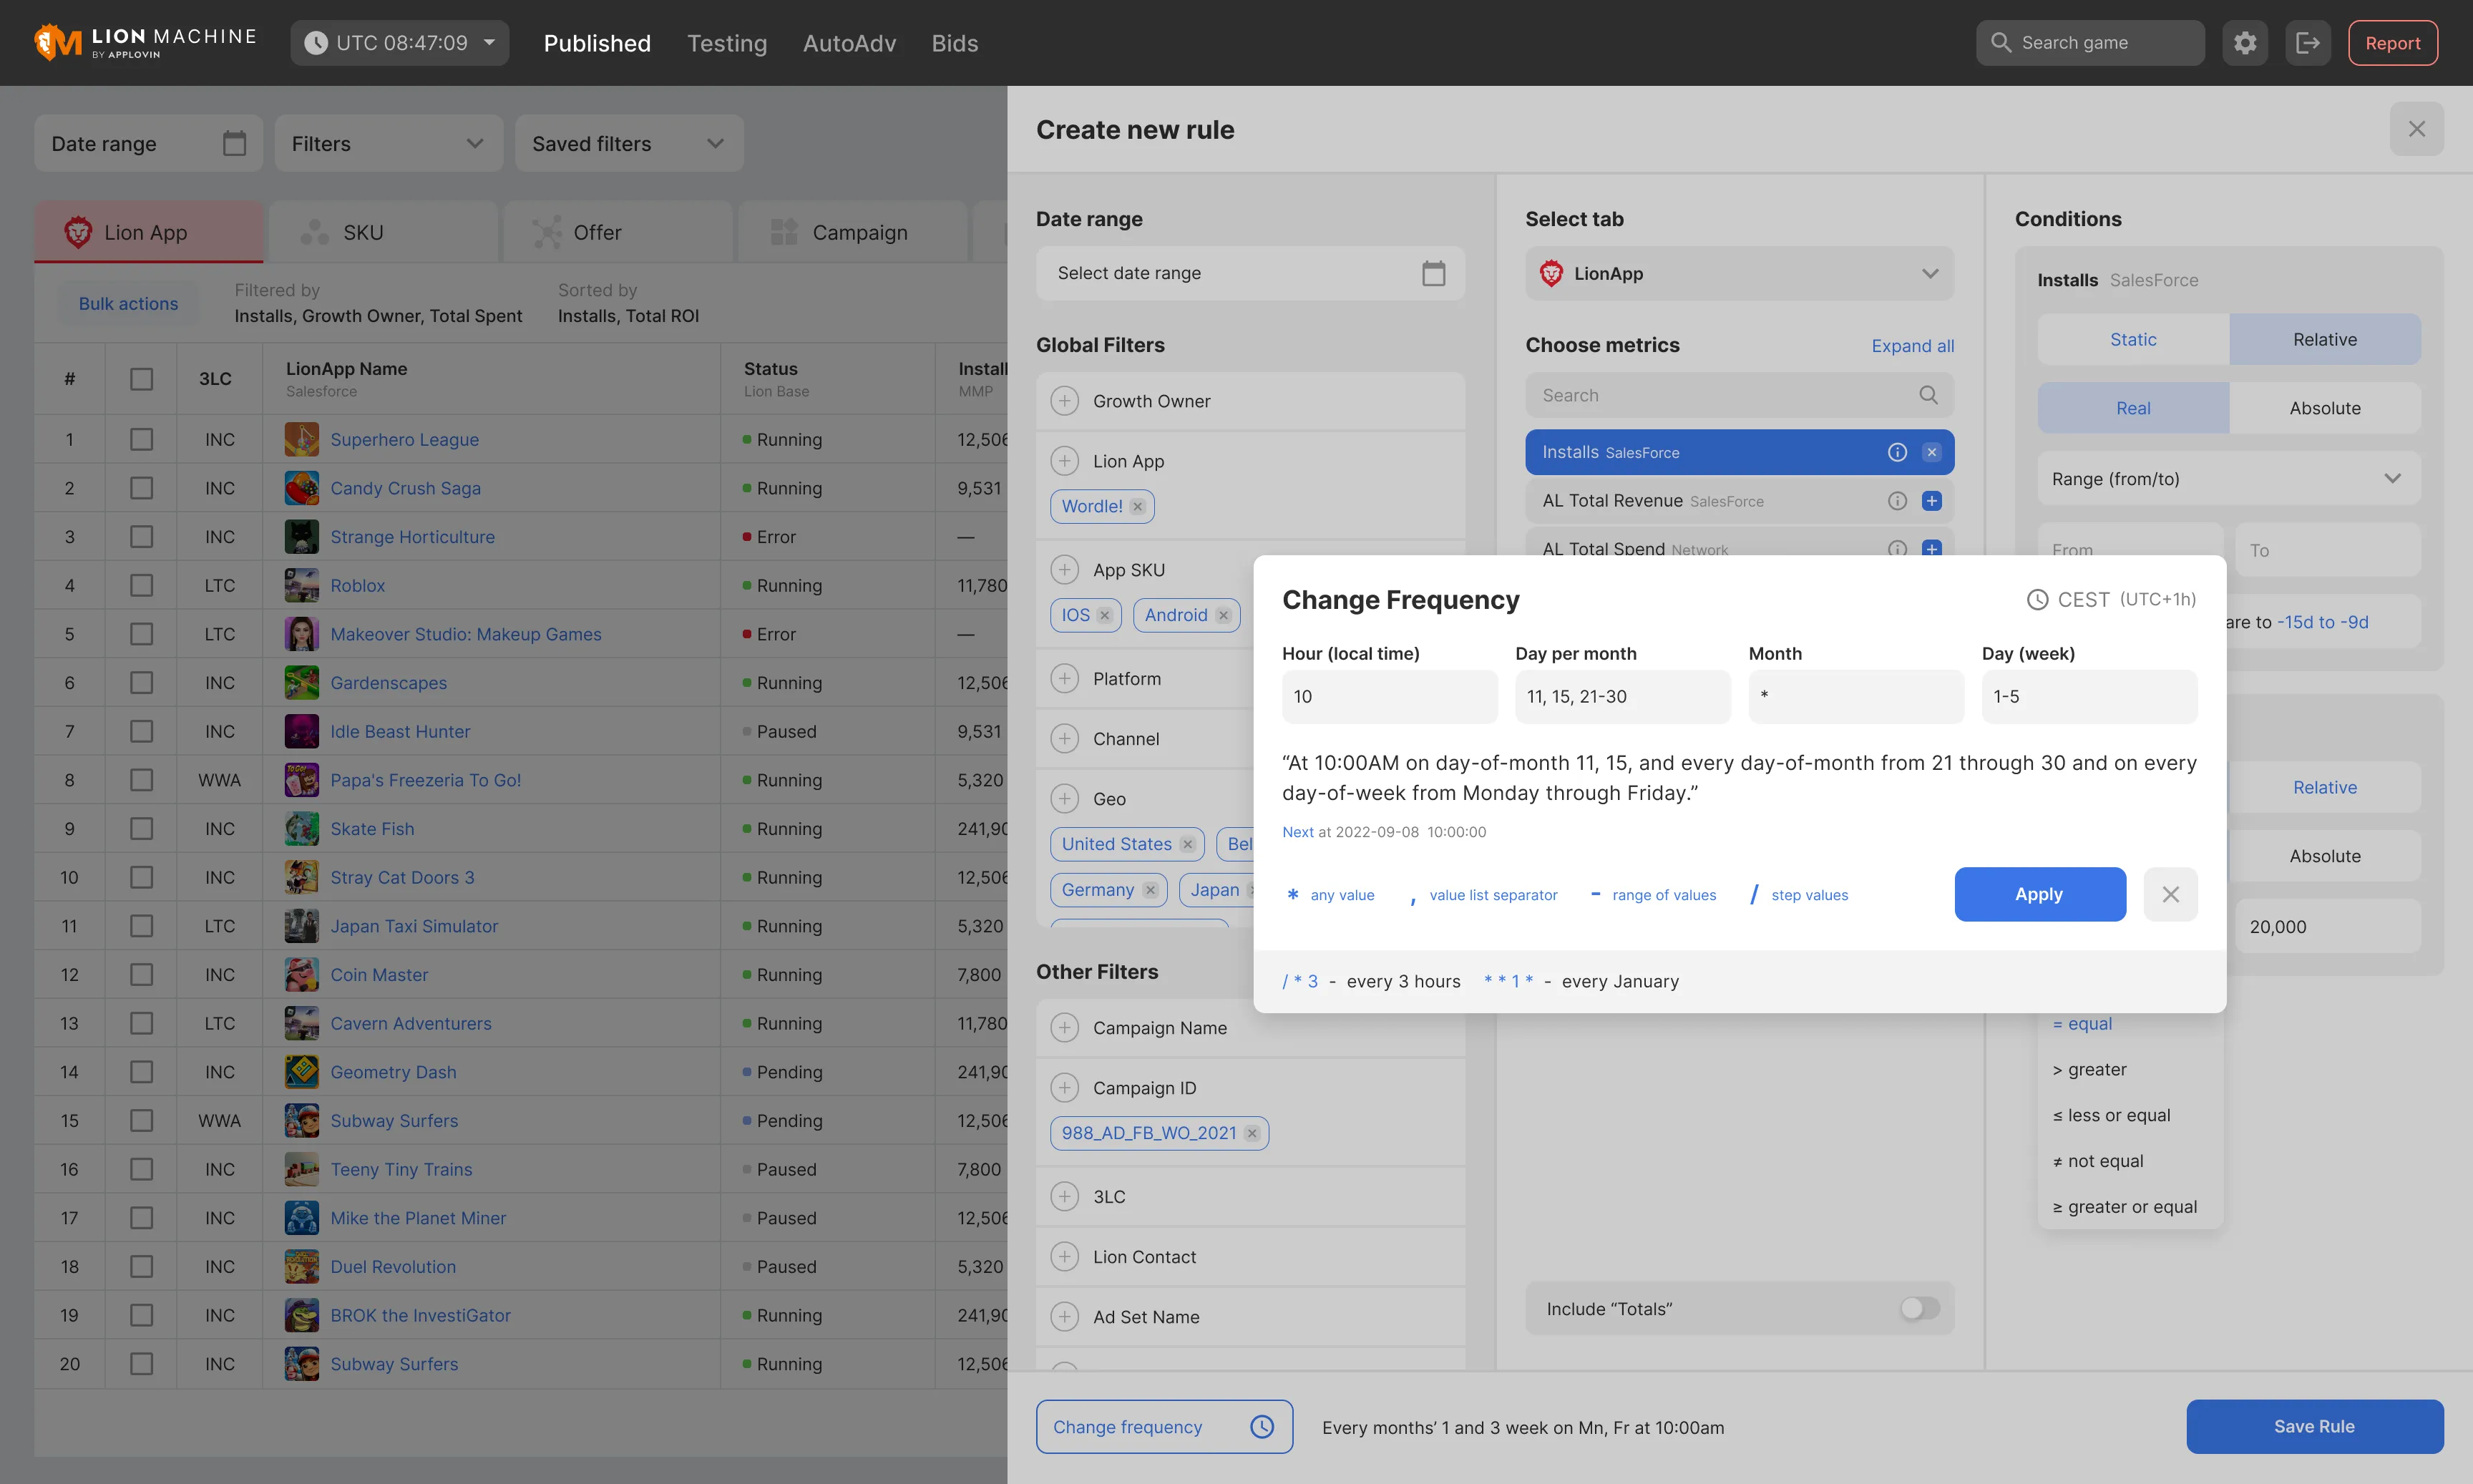The height and width of the screenshot is (1484, 2473).
Task: Dismiss the Change Frequency dialog with X
Action: coord(2170,894)
